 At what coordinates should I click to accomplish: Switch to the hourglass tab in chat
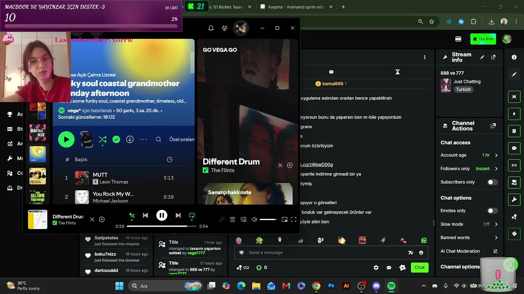pyautogui.click(x=397, y=72)
